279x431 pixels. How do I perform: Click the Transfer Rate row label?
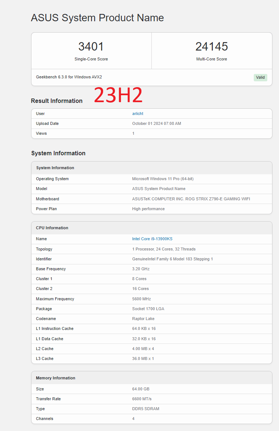pyautogui.click(x=48, y=399)
